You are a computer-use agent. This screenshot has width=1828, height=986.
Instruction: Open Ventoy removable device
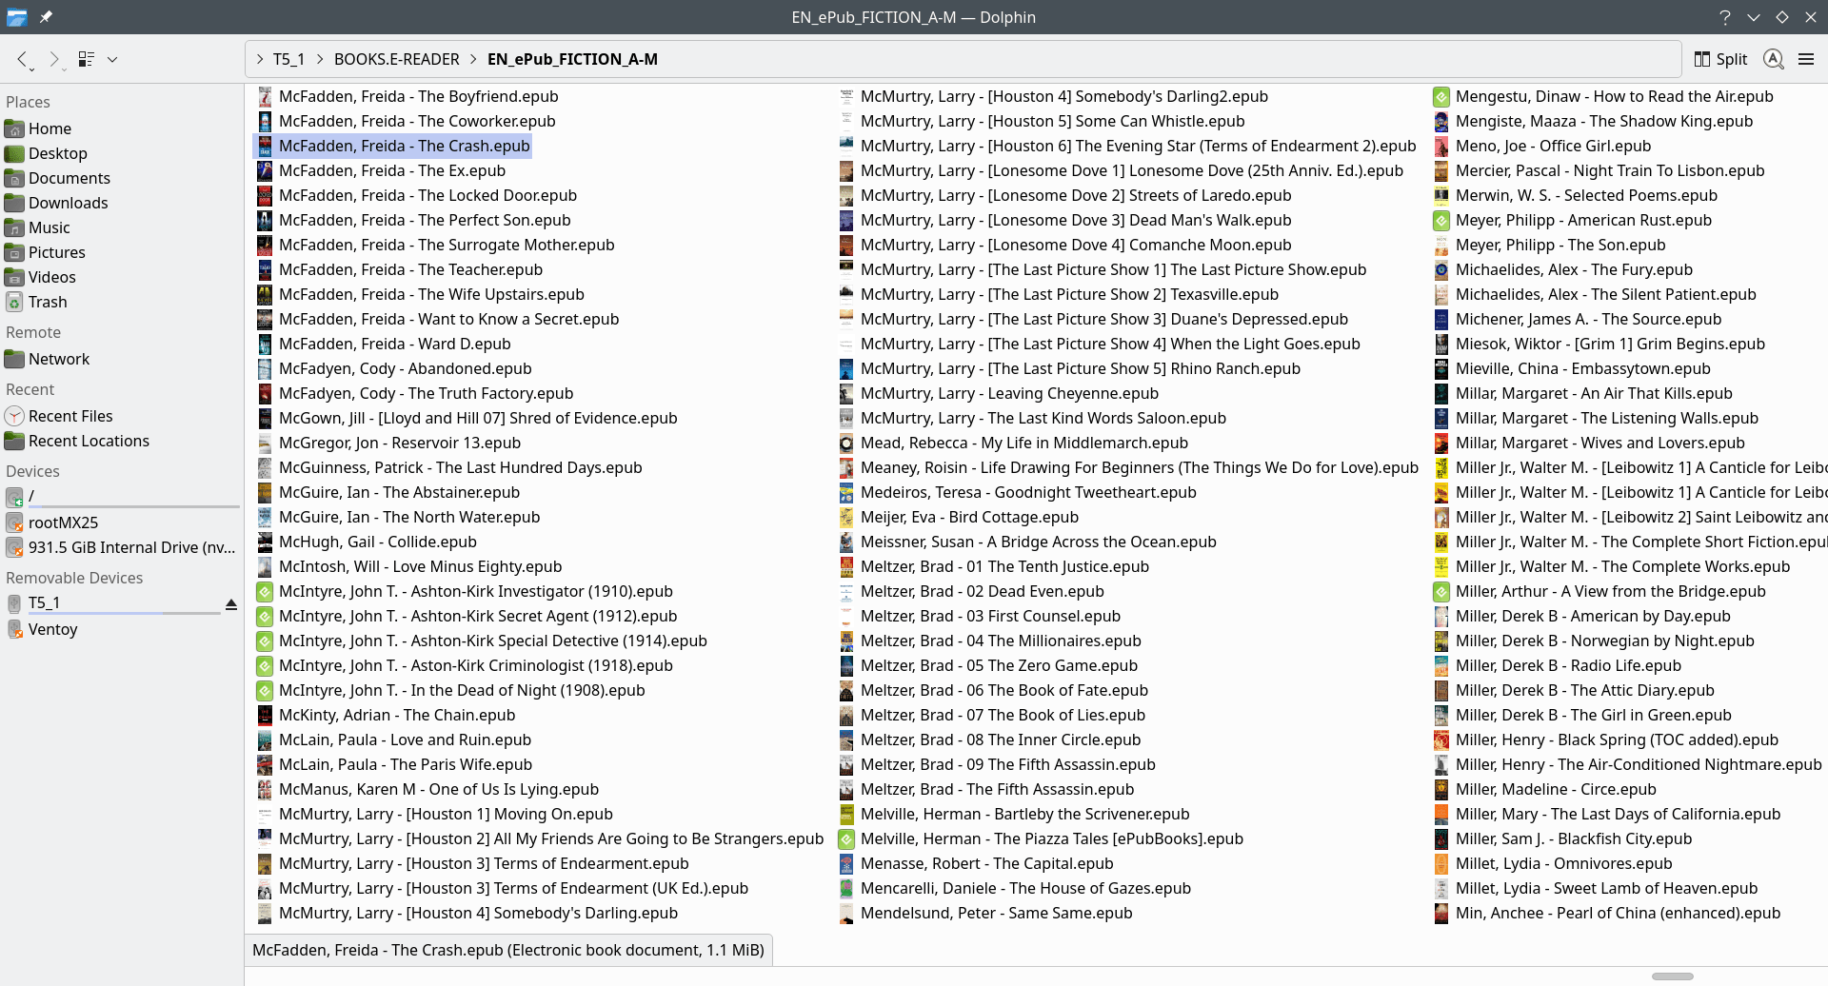[x=52, y=629]
